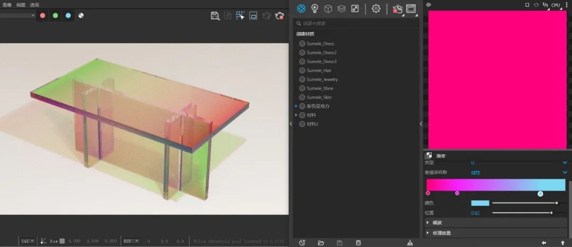Expand the 材料 material arrow
This screenshot has height=247, width=572.
tap(296, 115)
